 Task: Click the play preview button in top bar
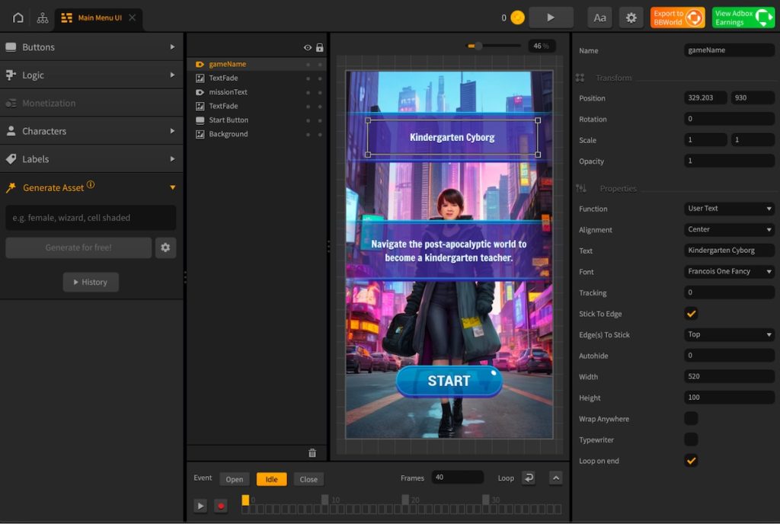551,18
